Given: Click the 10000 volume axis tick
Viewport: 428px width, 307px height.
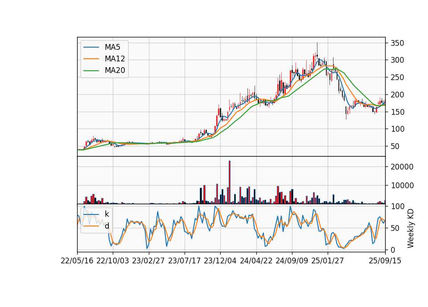Looking at the screenshot, I should coord(402,186).
